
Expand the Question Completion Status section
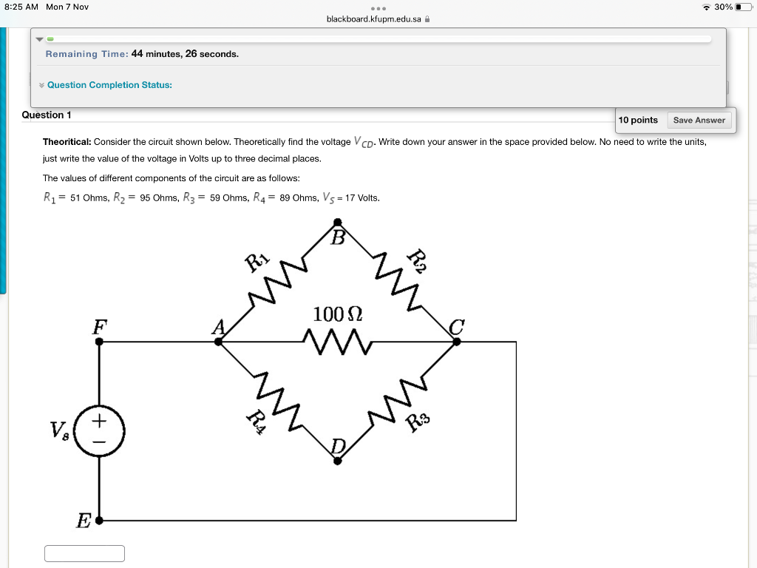pos(111,85)
